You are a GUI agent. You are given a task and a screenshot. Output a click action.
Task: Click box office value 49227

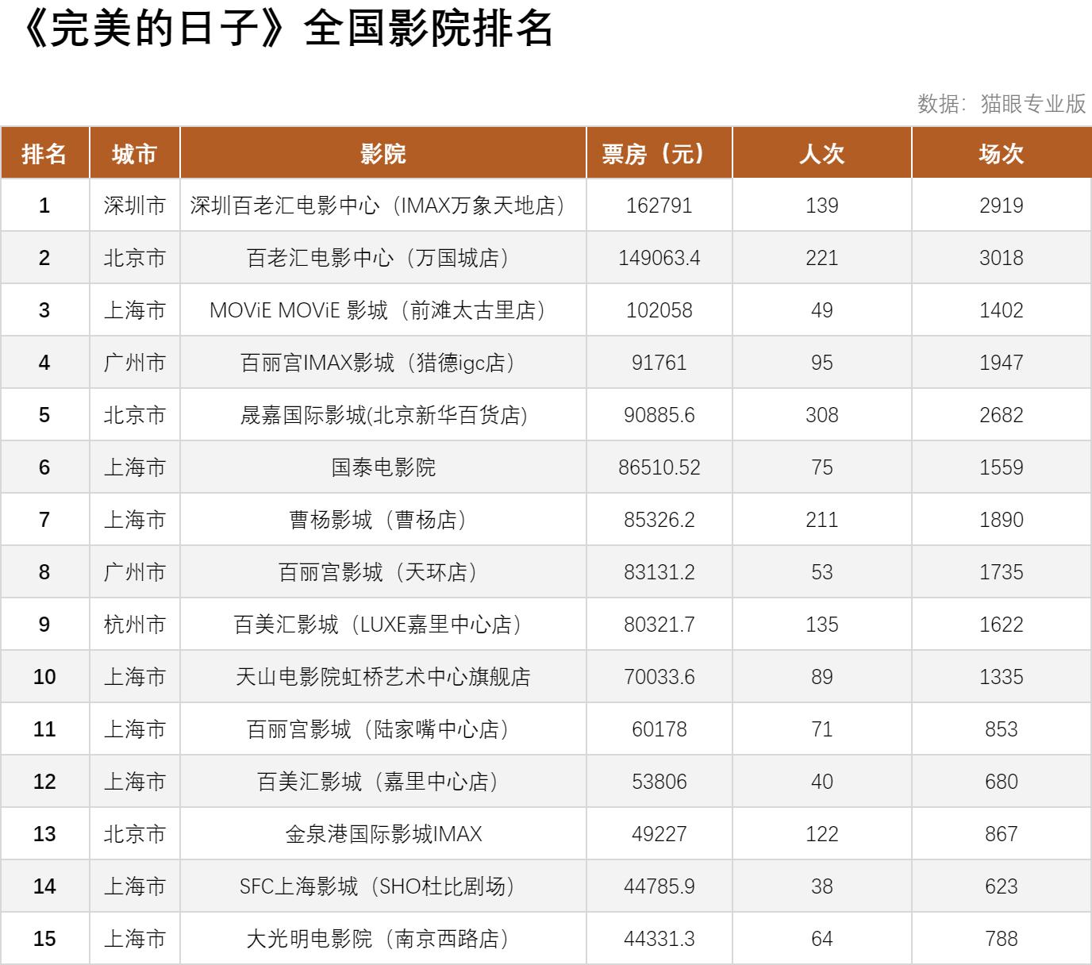659,834
